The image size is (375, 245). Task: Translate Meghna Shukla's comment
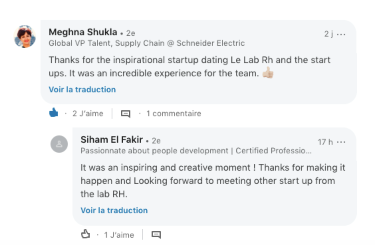[x=82, y=89]
